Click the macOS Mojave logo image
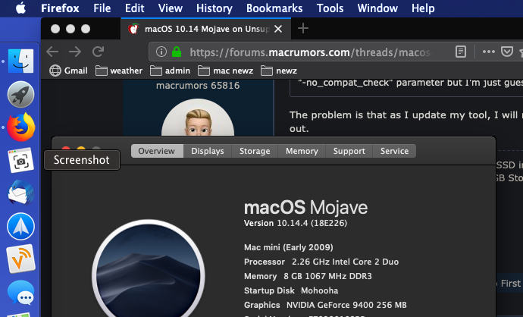Image resolution: width=523 pixels, height=317 pixels. [149, 268]
